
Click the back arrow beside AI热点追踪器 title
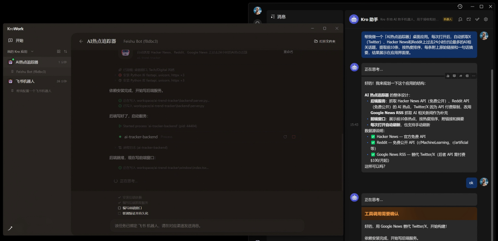81,41
